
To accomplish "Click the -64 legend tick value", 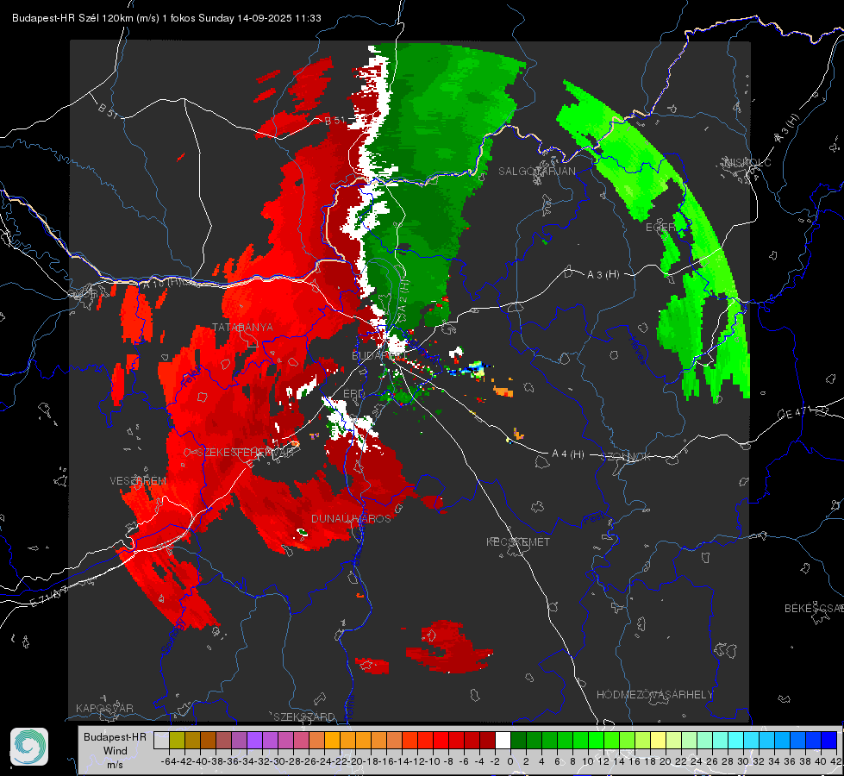I will (x=168, y=761).
